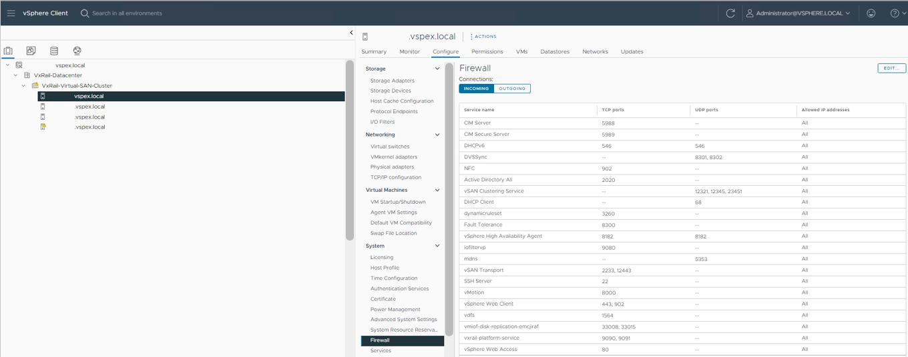The height and width of the screenshot is (357, 908).
Task: Select VxRail-Datacenter in inventory tree
Action: coord(58,75)
